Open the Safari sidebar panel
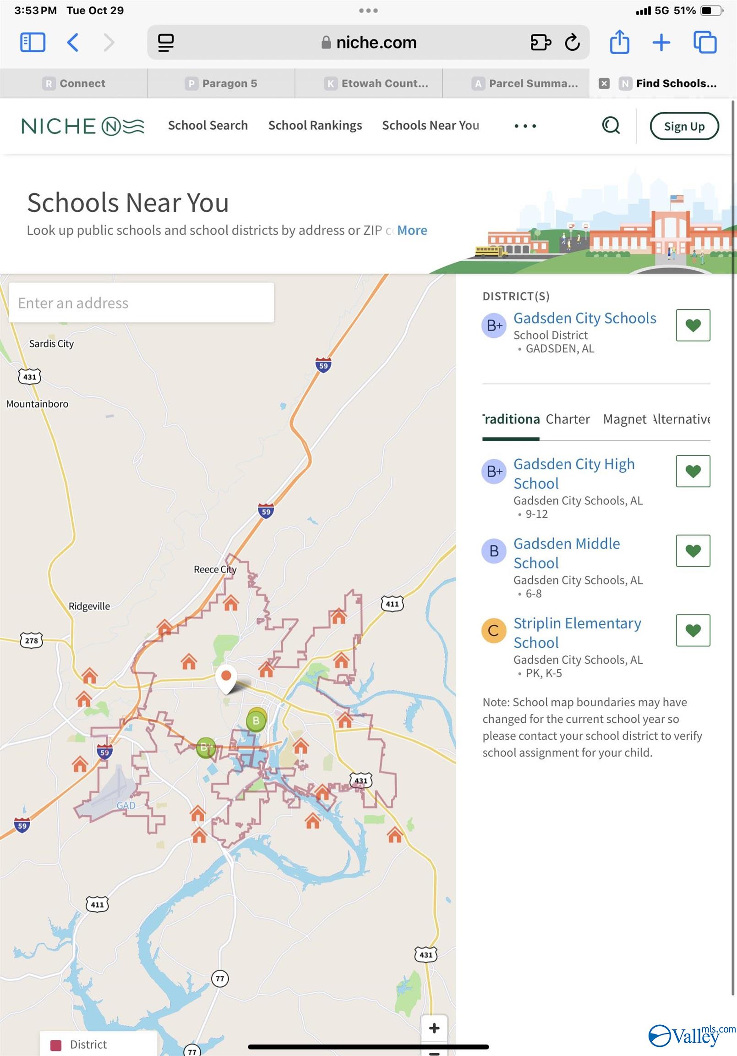 click(33, 42)
